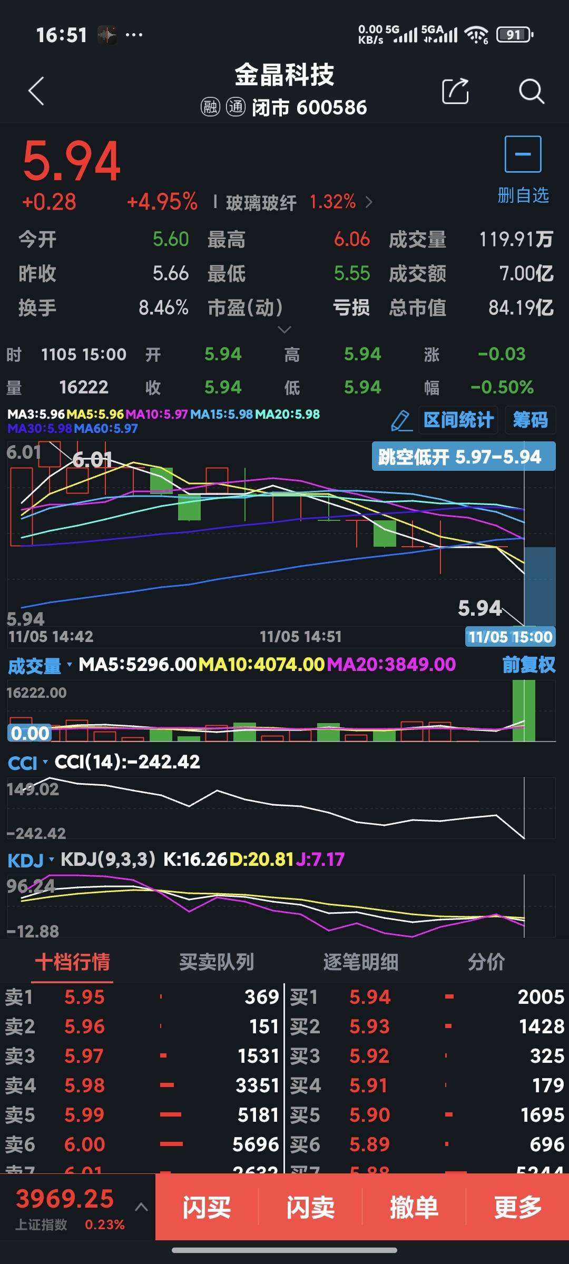Select the 卖3 5.97 price row

[x=142, y=1056]
